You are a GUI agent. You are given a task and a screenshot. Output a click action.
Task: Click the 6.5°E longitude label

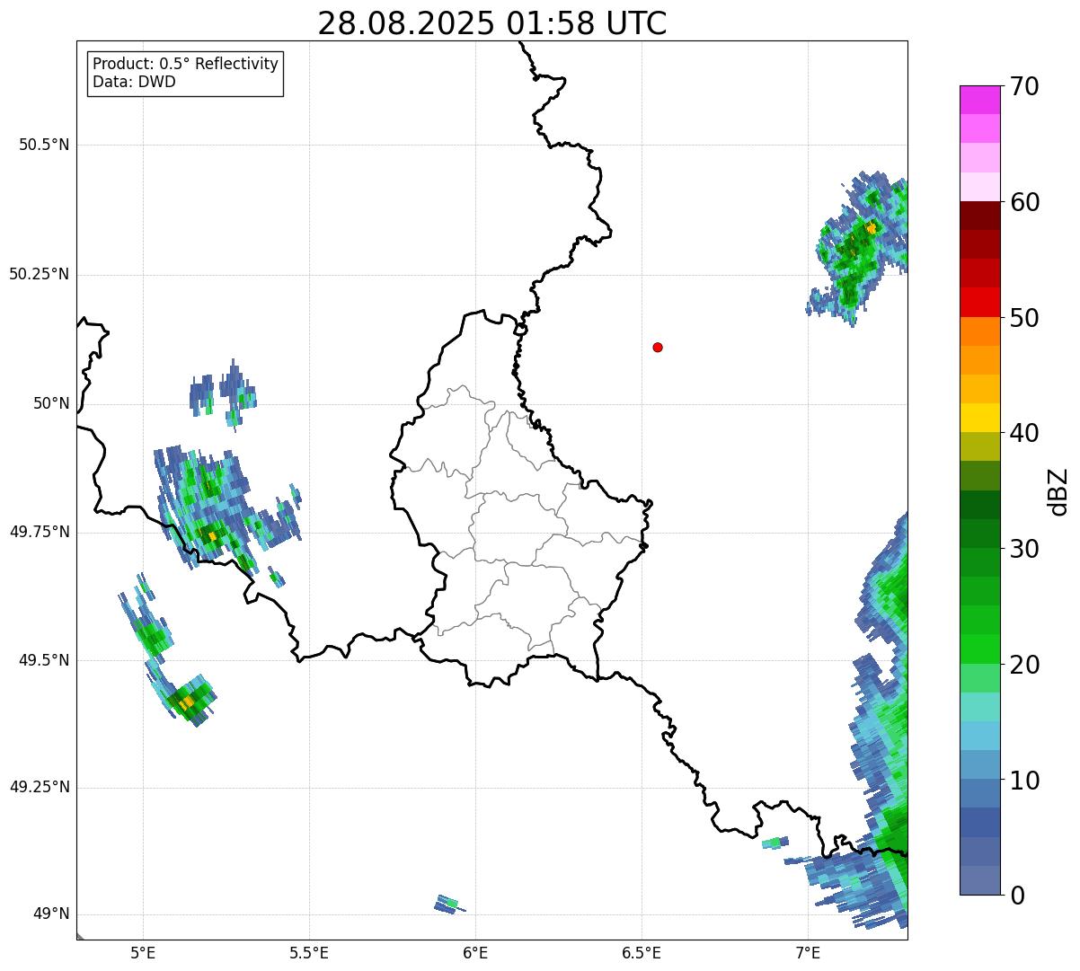click(642, 952)
